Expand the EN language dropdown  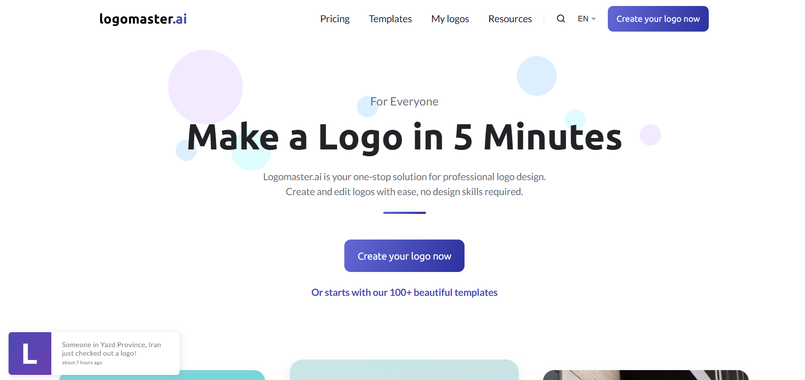click(x=586, y=19)
